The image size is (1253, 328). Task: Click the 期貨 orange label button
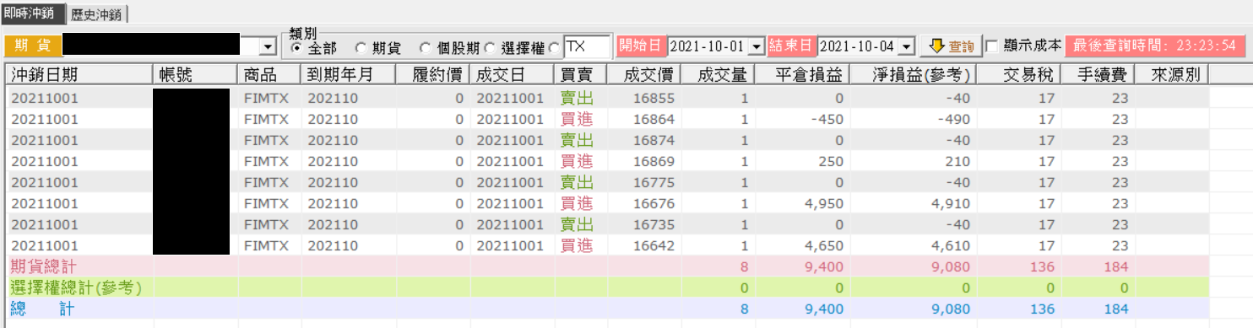click(x=32, y=46)
